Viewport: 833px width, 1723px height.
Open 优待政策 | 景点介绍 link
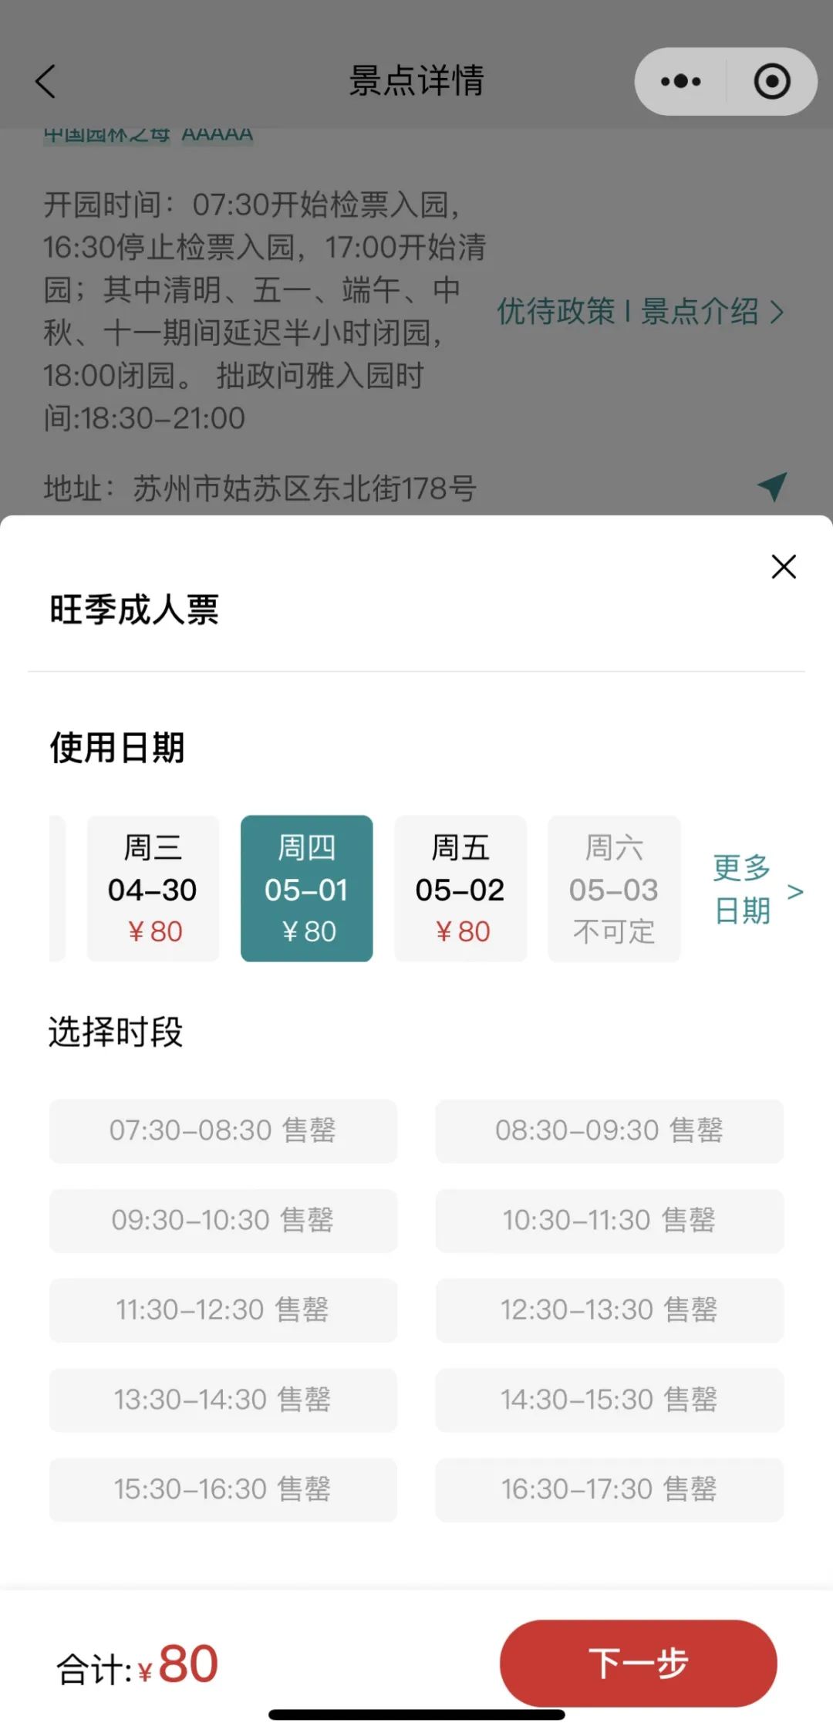click(x=639, y=312)
